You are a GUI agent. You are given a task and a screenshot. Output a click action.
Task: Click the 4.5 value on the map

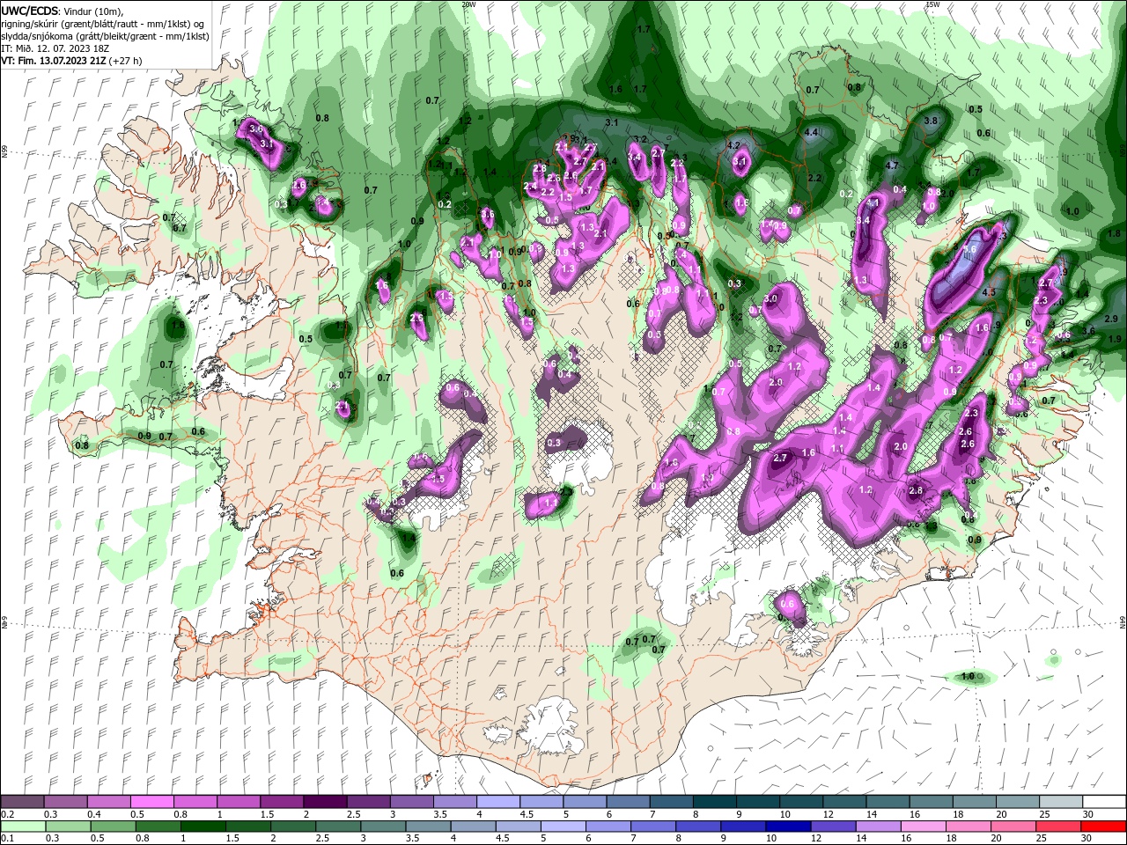tap(989, 292)
